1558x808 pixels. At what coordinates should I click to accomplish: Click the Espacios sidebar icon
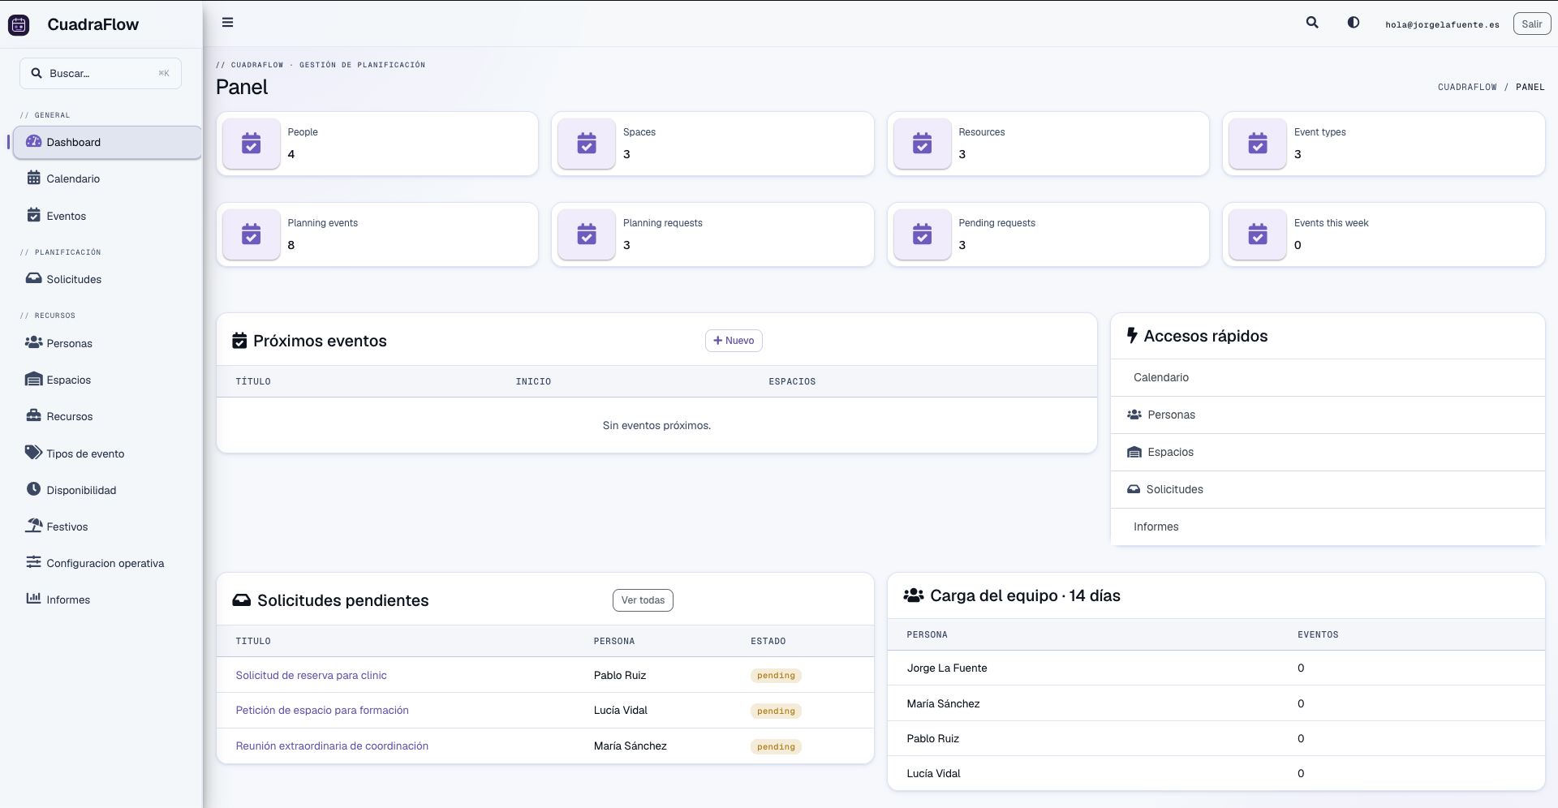pyautogui.click(x=33, y=379)
